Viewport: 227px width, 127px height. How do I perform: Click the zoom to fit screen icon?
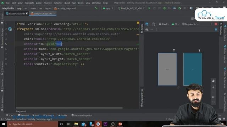point(213,102)
